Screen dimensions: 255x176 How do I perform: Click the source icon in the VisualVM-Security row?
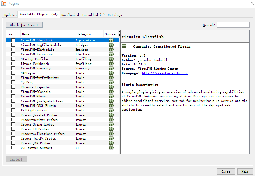click(111, 68)
